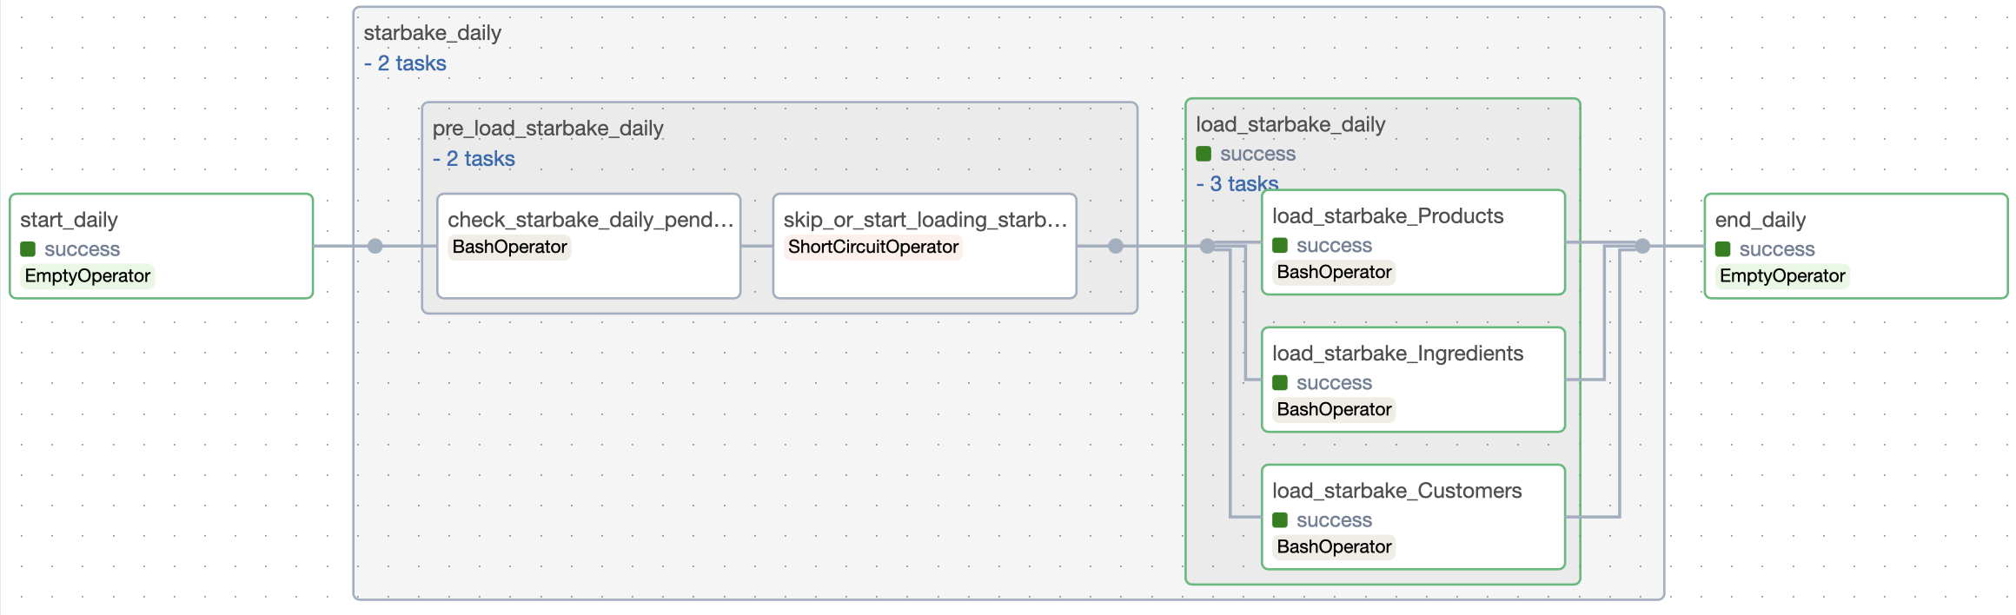
Task: Click BashOperator label on load_starbake_Customers
Action: click(1335, 547)
